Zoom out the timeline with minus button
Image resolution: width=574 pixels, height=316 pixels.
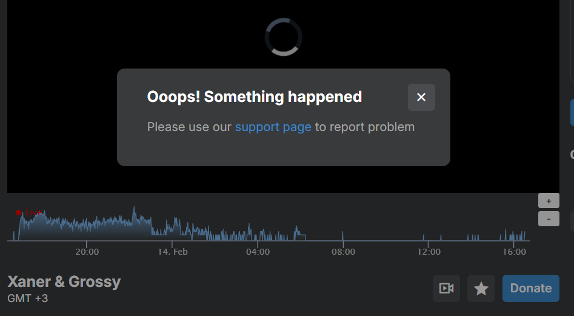coord(549,218)
